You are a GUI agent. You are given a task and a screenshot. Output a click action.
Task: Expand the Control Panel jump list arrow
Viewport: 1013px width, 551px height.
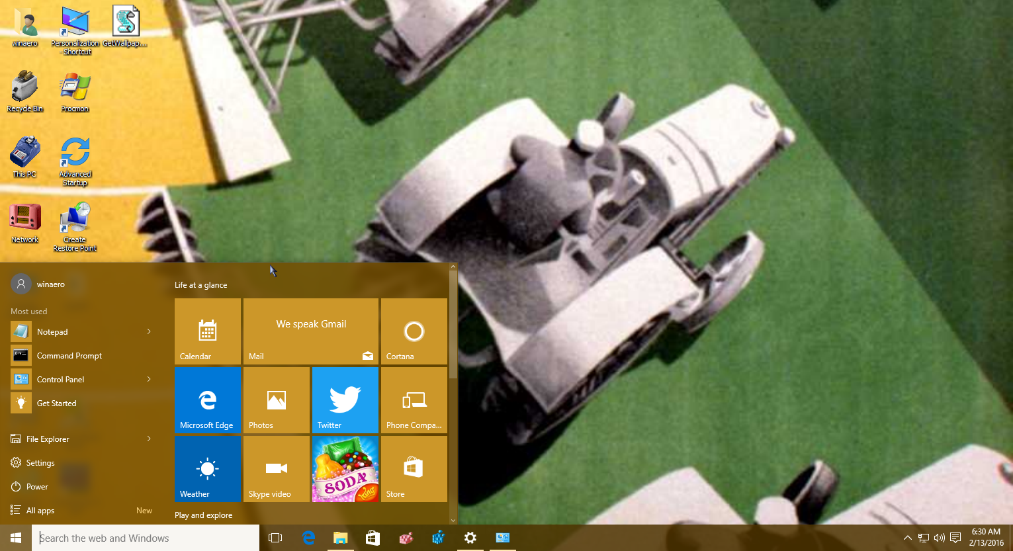tap(148, 379)
